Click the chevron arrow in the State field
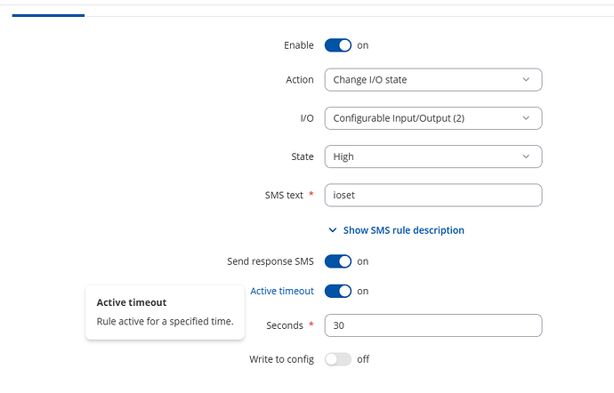This screenshot has height=393, width=614. [526, 156]
